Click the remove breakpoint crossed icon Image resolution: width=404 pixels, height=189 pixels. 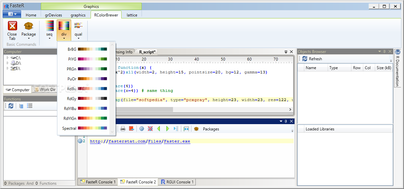pos(150,129)
